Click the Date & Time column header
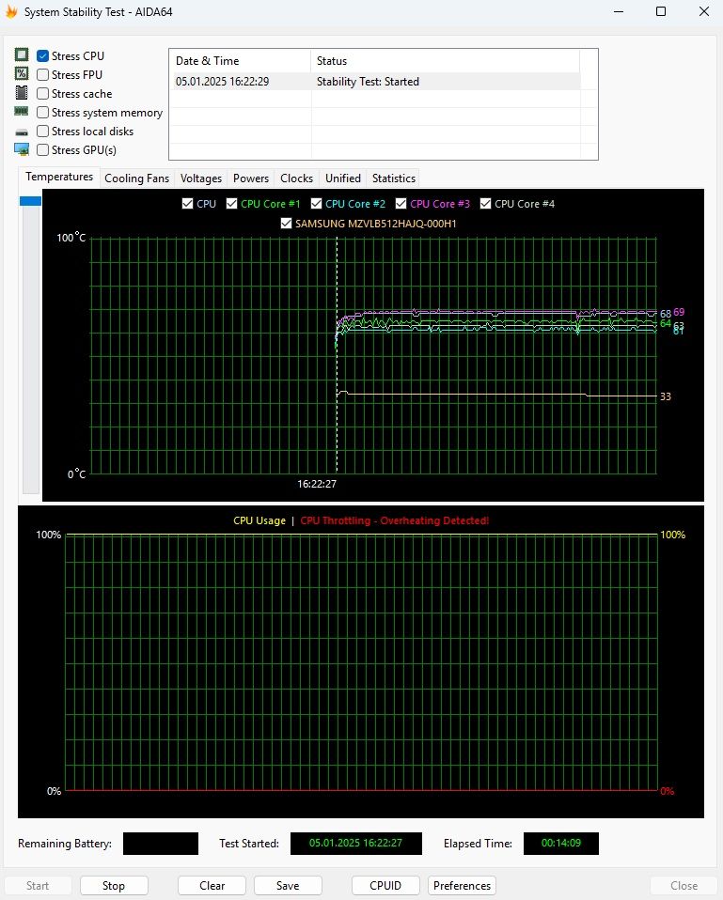The image size is (723, 900). tap(240, 61)
